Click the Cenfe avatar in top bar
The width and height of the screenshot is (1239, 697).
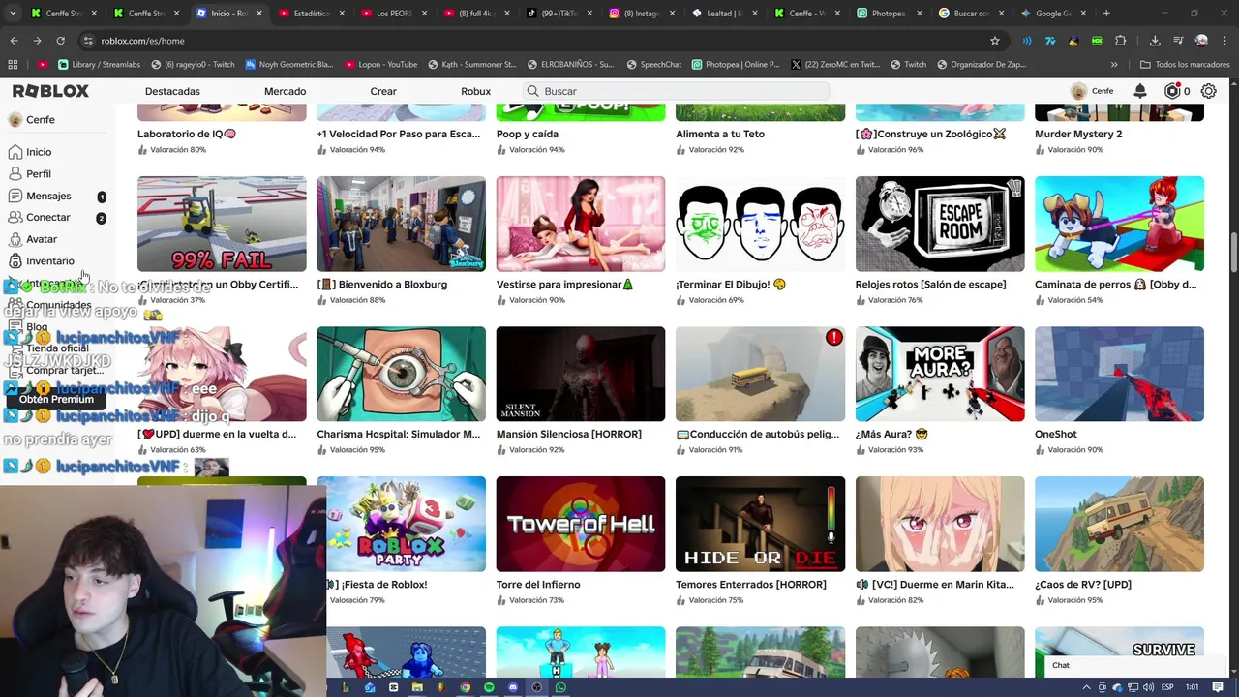point(1078,91)
